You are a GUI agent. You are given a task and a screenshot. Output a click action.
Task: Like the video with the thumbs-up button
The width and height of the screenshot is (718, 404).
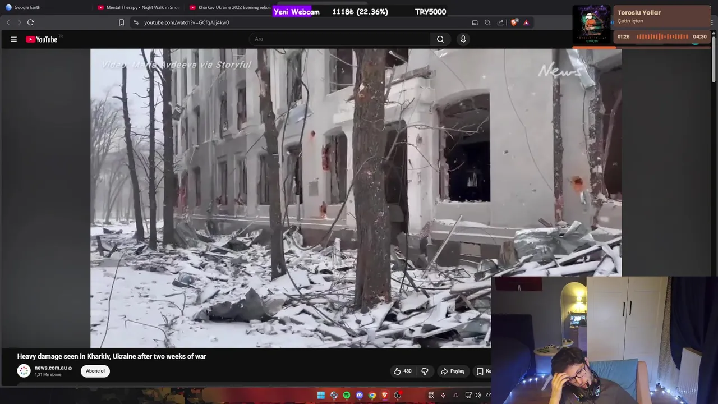(x=402, y=371)
